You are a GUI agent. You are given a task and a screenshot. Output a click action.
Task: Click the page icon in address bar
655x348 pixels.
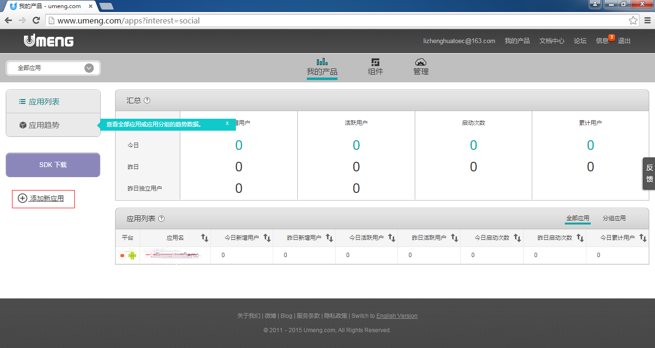click(x=51, y=21)
